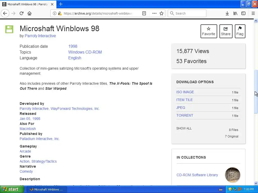Click the keyboard icon in the taskbar

click(221, 189)
